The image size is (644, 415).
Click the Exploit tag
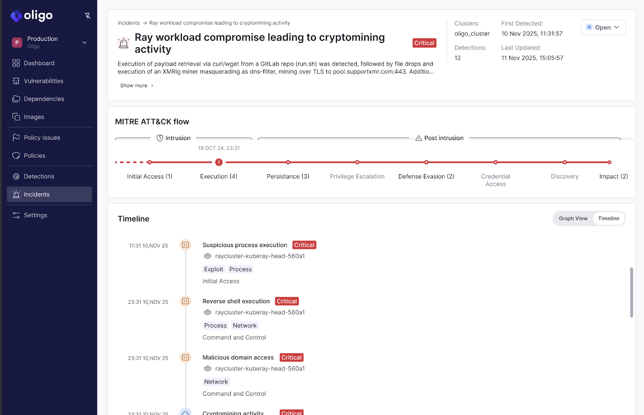click(x=213, y=269)
